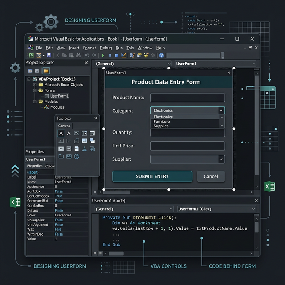This screenshot has width=285, height=285.
Task: Expand the Microsoft Excel Objects folder
Action: [35, 85]
